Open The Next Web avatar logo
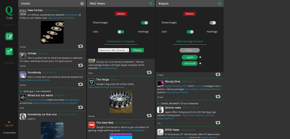 pyautogui.click(x=92, y=125)
